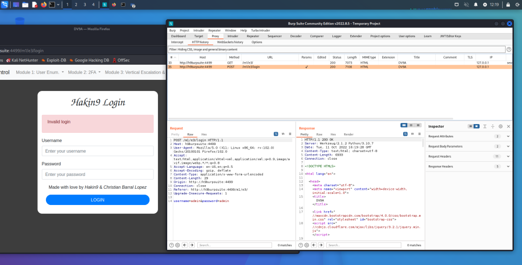The height and width of the screenshot is (265, 522).
Task: Close the Inspector panel with X
Action: pos(508,127)
